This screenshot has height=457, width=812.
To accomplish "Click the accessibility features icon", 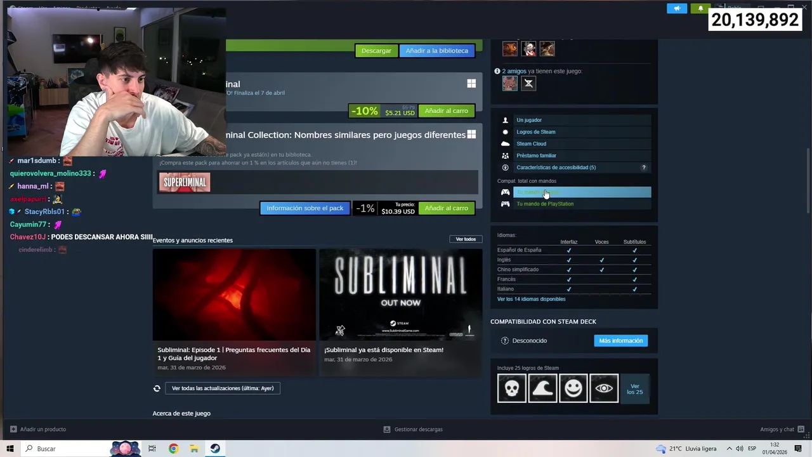I will coord(505,168).
